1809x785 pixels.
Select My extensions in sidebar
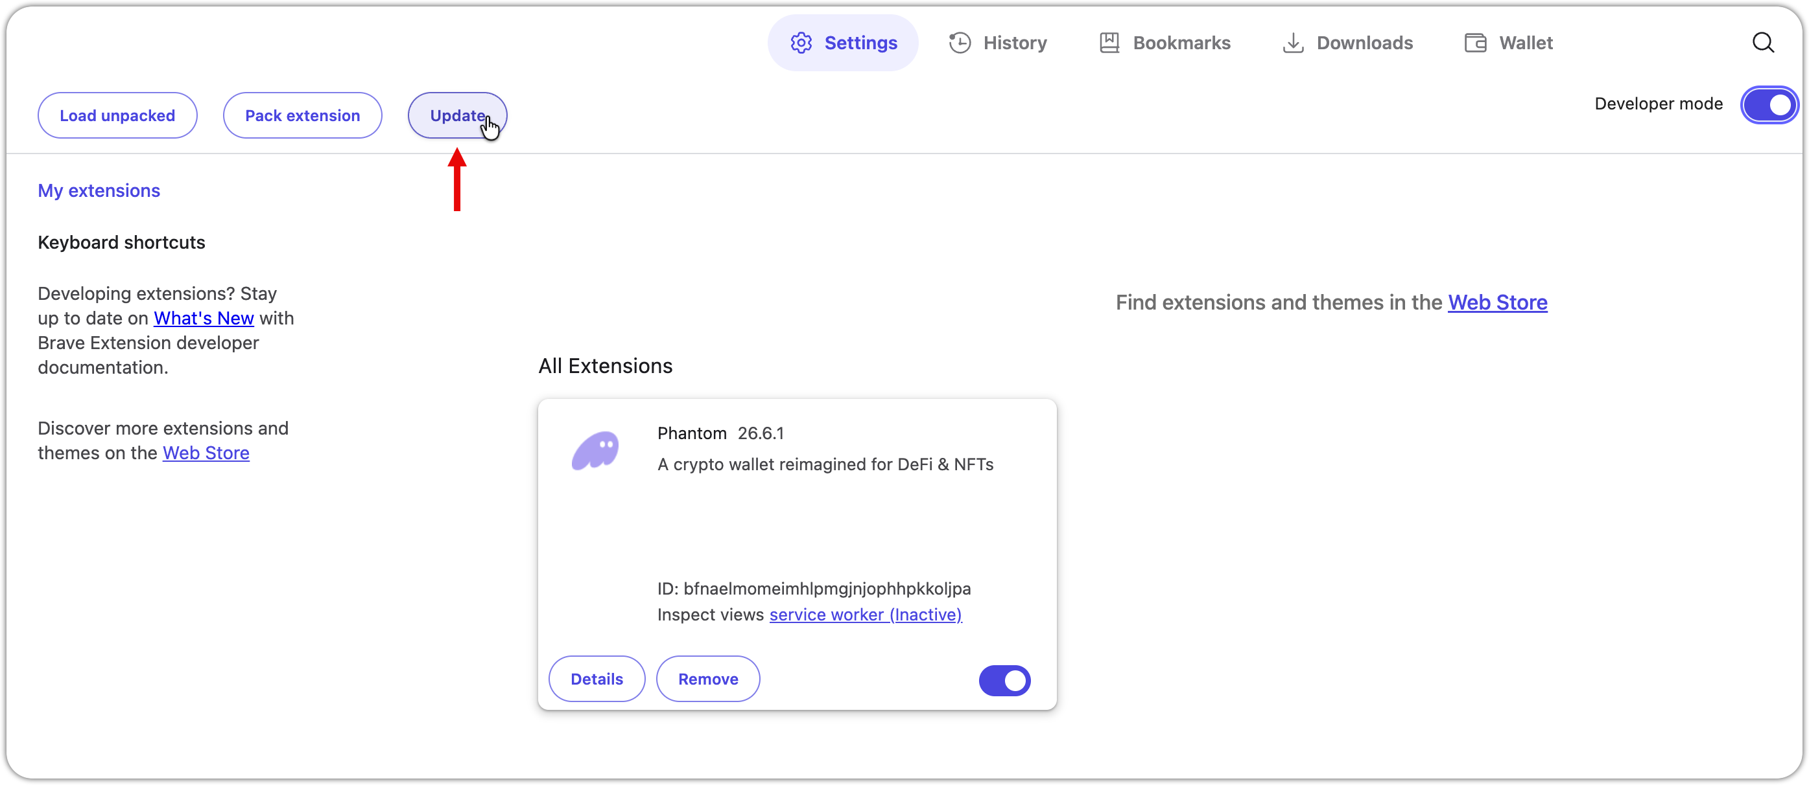(x=99, y=191)
